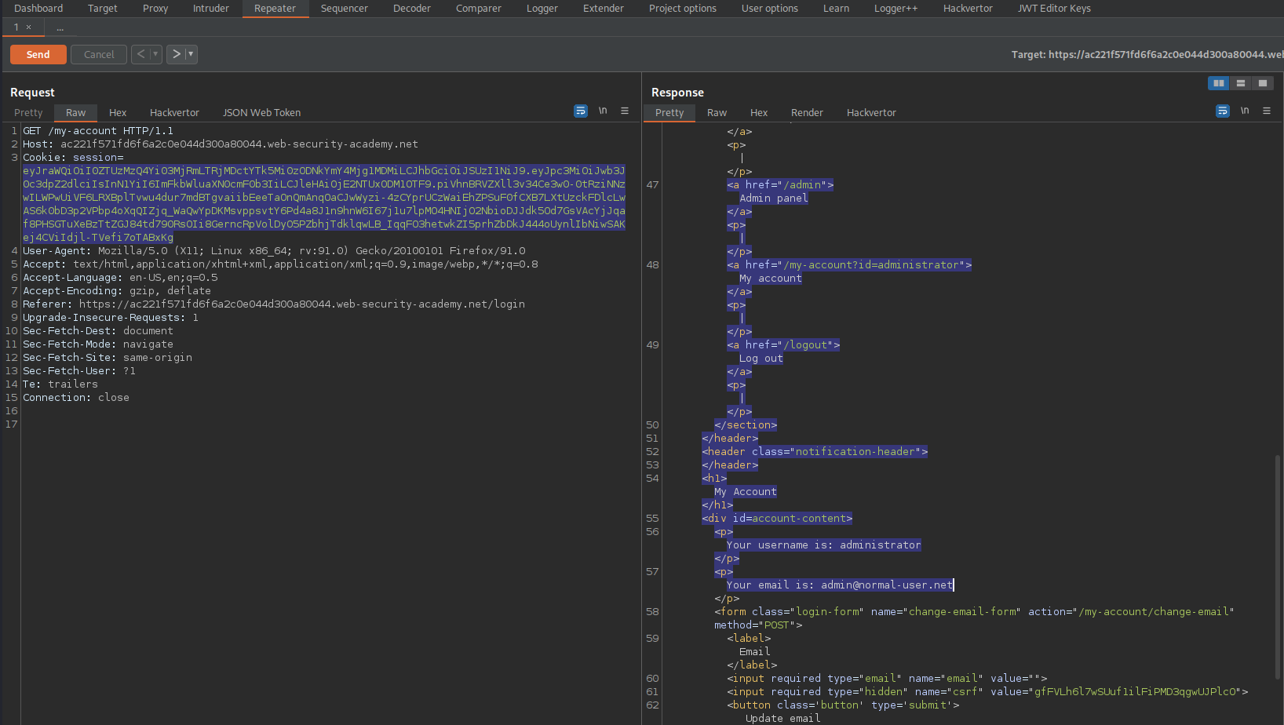Open the Hackvertor main tab
The width and height of the screenshot is (1284, 725).
point(968,9)
